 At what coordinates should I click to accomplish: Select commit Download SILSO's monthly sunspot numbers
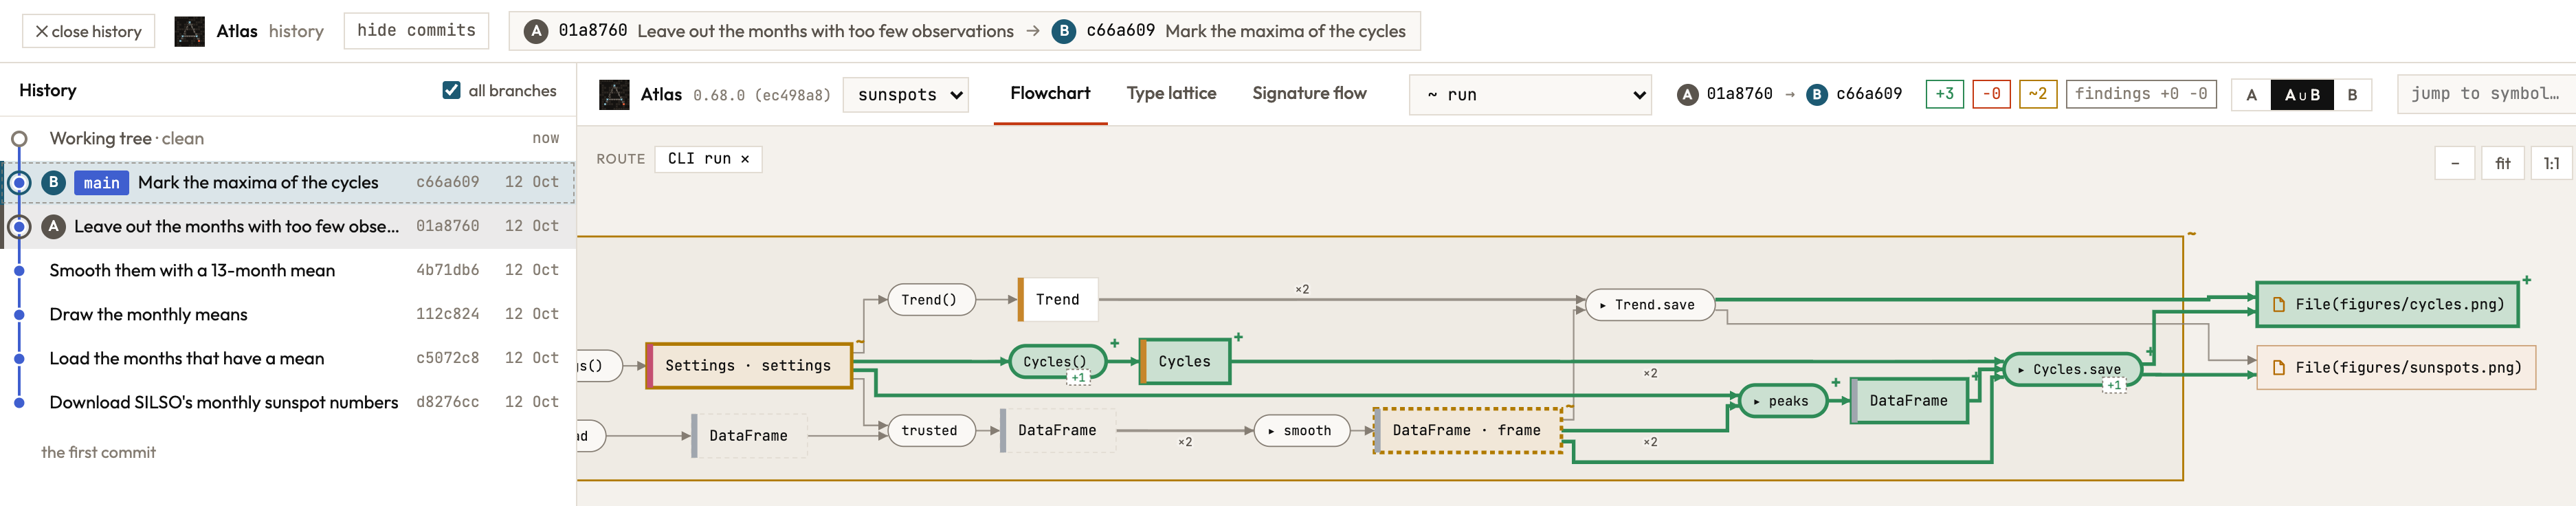[x=288, y=403]
